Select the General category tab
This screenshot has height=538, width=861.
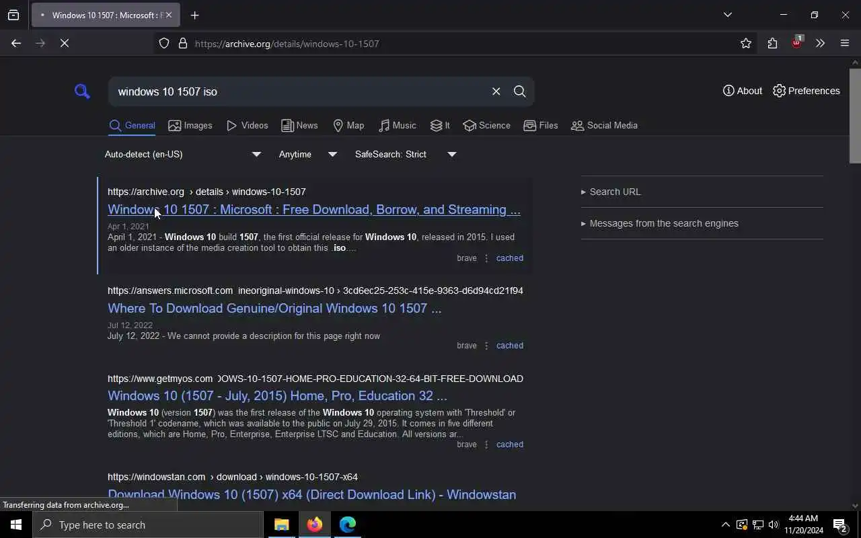point(133,126)
